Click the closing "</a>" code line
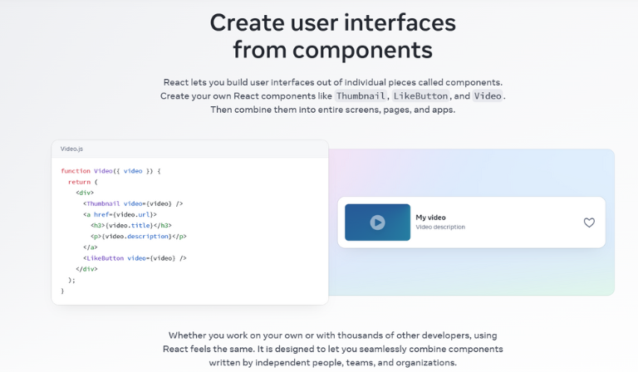 click(91, 247)
